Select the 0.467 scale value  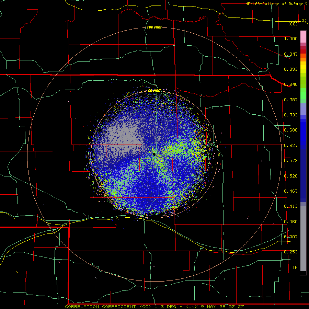click(291, 191)
